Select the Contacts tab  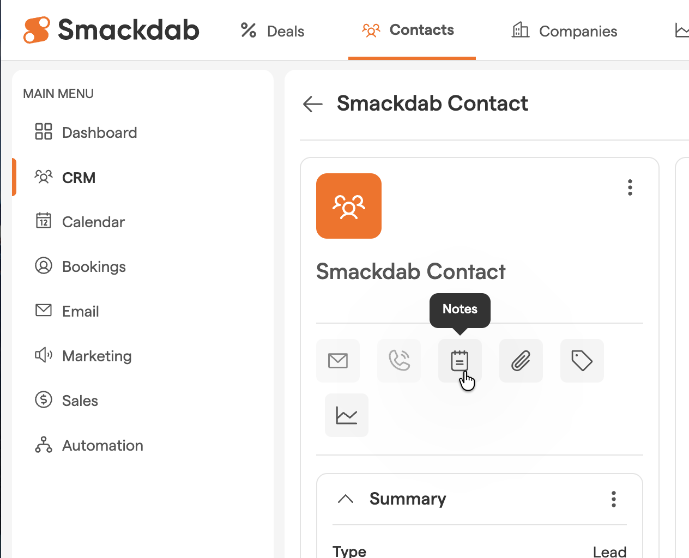[409, 30]
